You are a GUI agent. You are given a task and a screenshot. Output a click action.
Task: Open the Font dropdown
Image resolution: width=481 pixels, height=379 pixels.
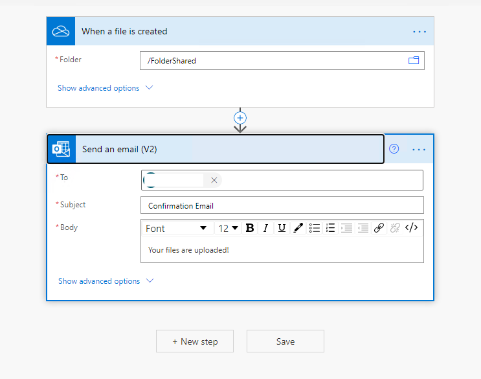[177, 228]
